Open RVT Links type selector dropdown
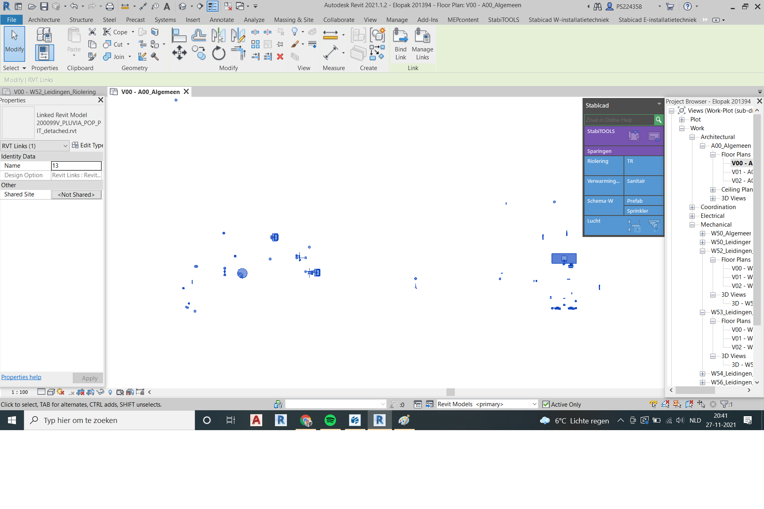The width and height of the screenshot is (764, 509). point(35,146)
